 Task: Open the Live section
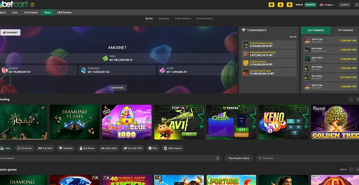click(x=15, y=12)
